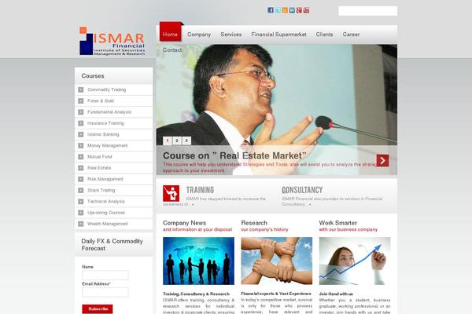Open the Insurance Training course link
Screen dimensions: 472x314
click(x=105, y=123)
